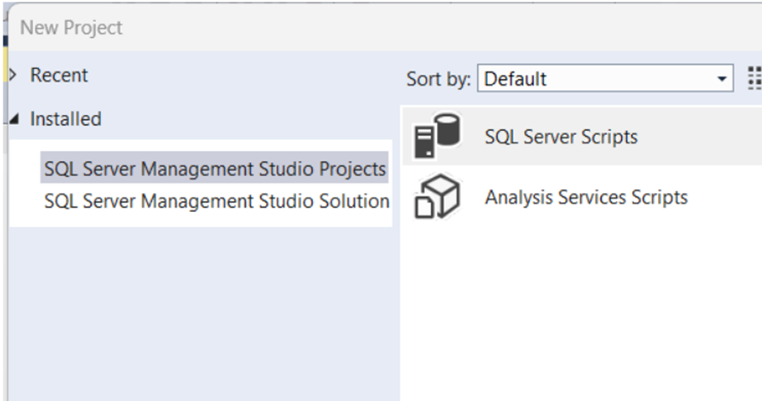This screenshot has width=762, height=401.
Task: Select SQL Server Management Studio Solution
Action: (217, 202)
